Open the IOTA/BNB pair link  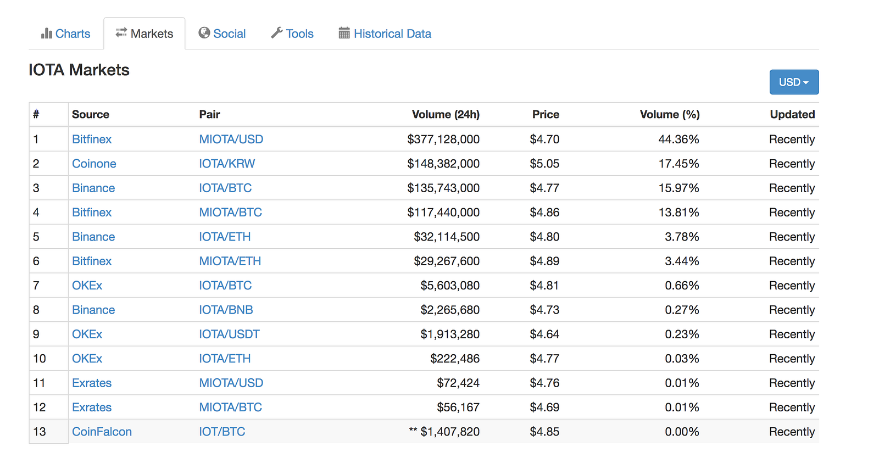[226, 310]
